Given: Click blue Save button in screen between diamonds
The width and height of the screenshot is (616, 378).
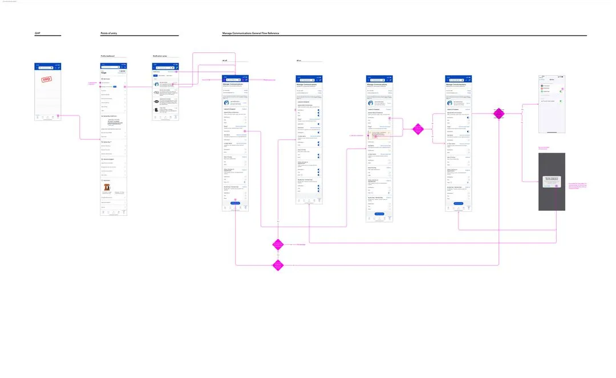Looking at the screenshot, I should [458, 203].
